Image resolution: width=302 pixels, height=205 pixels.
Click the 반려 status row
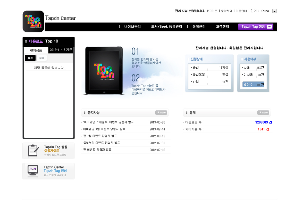[x=209, y=82]
